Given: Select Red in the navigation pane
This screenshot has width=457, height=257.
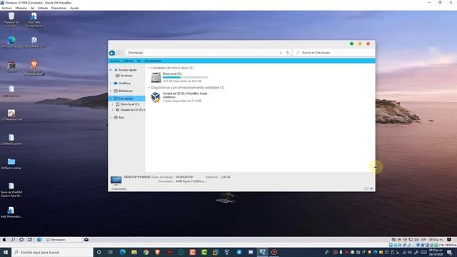Looking at the screenshot, I should coord(119,117).
